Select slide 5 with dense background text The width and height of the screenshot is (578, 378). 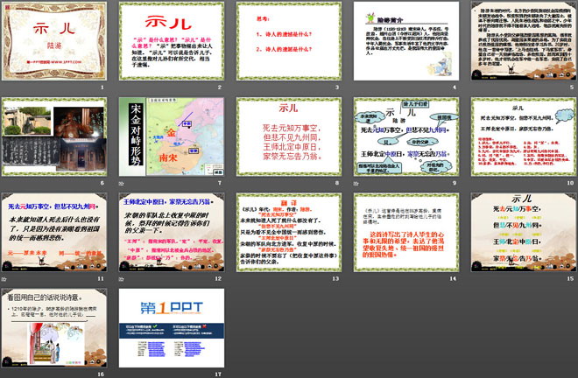pos(524,41)
